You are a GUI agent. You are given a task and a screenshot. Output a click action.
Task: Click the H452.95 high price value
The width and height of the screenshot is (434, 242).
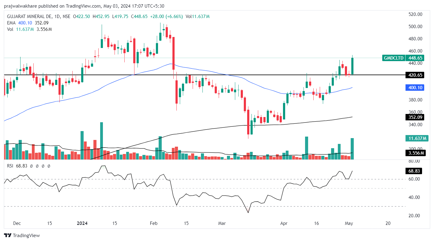[x=101, y=16]
